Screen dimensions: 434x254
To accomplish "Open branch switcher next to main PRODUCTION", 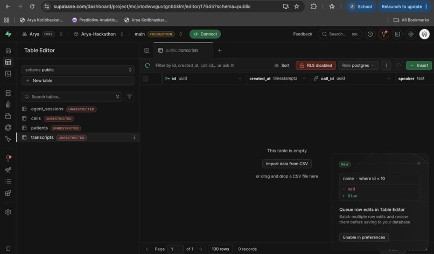I will (181, 34).
